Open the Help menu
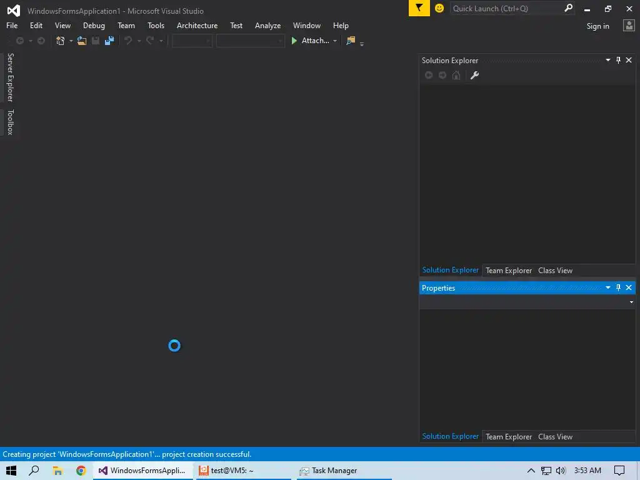The width and height of the screenshot is (640, 480). [x=341, y=25]
